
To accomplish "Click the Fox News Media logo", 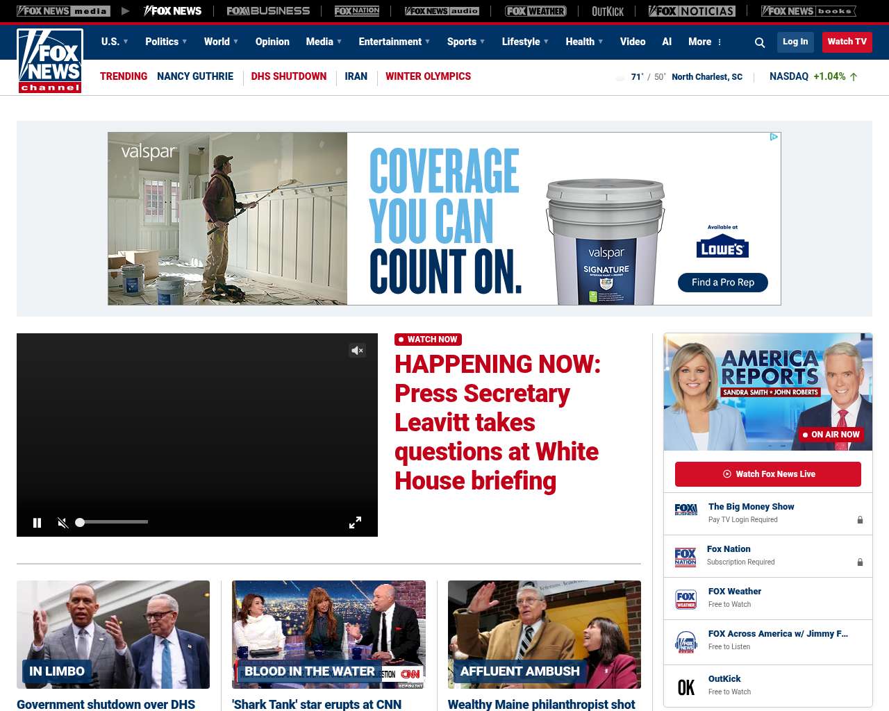I will [x=63, y=11].
